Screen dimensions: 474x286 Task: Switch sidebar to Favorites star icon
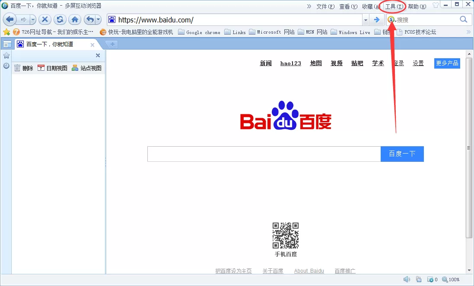(6, 56)
